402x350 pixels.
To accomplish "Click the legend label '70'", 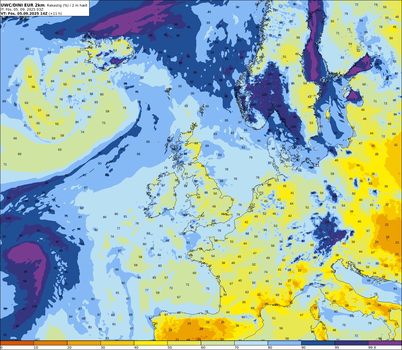I will coord(236,347).
